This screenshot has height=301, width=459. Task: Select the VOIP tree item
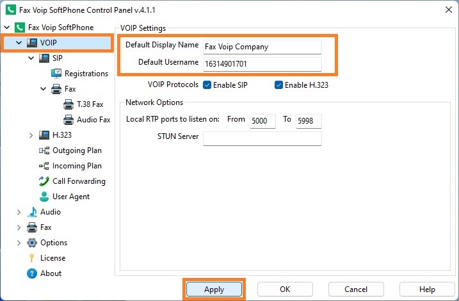(58, 43)
